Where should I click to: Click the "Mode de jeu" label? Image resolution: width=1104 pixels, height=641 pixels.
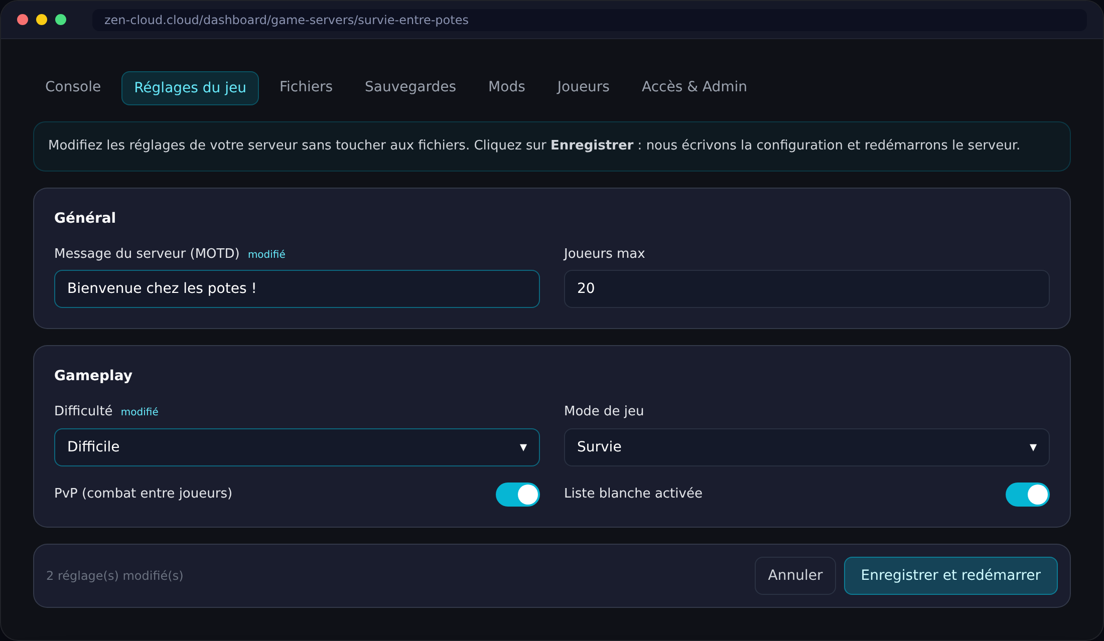click(604, 411)
